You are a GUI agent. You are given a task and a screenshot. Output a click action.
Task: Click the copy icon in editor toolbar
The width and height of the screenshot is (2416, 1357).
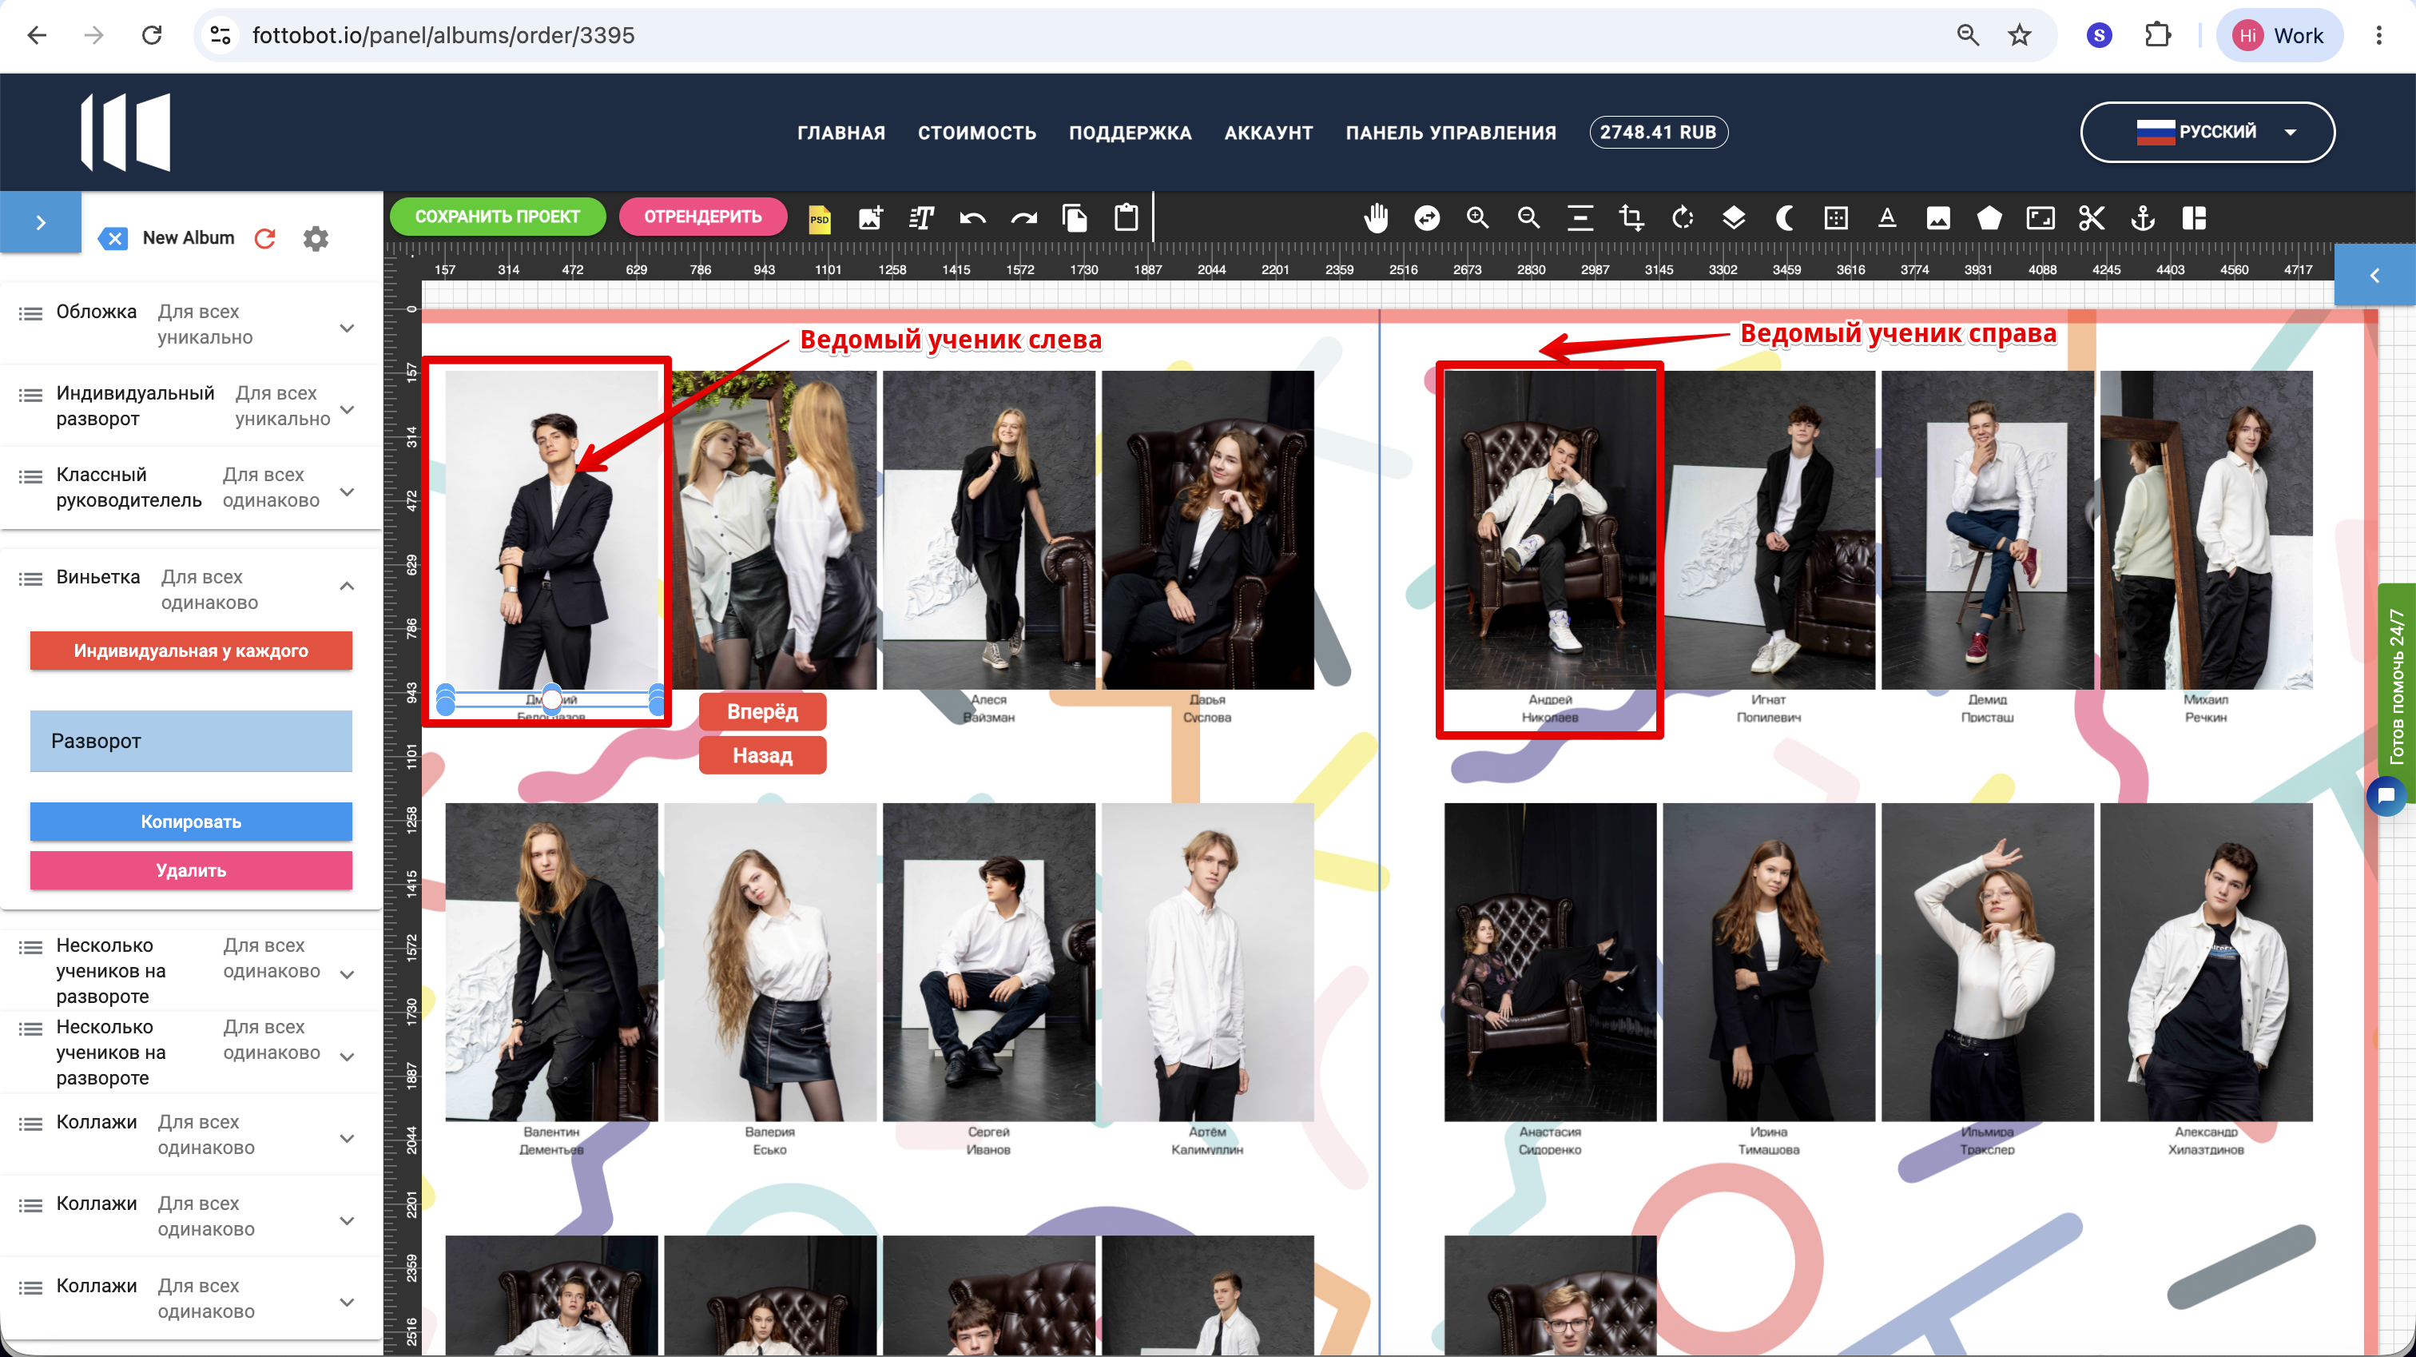1075,219
